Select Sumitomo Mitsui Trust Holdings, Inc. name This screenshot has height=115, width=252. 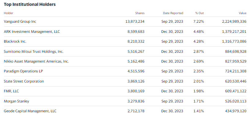[x=34, y=52]
